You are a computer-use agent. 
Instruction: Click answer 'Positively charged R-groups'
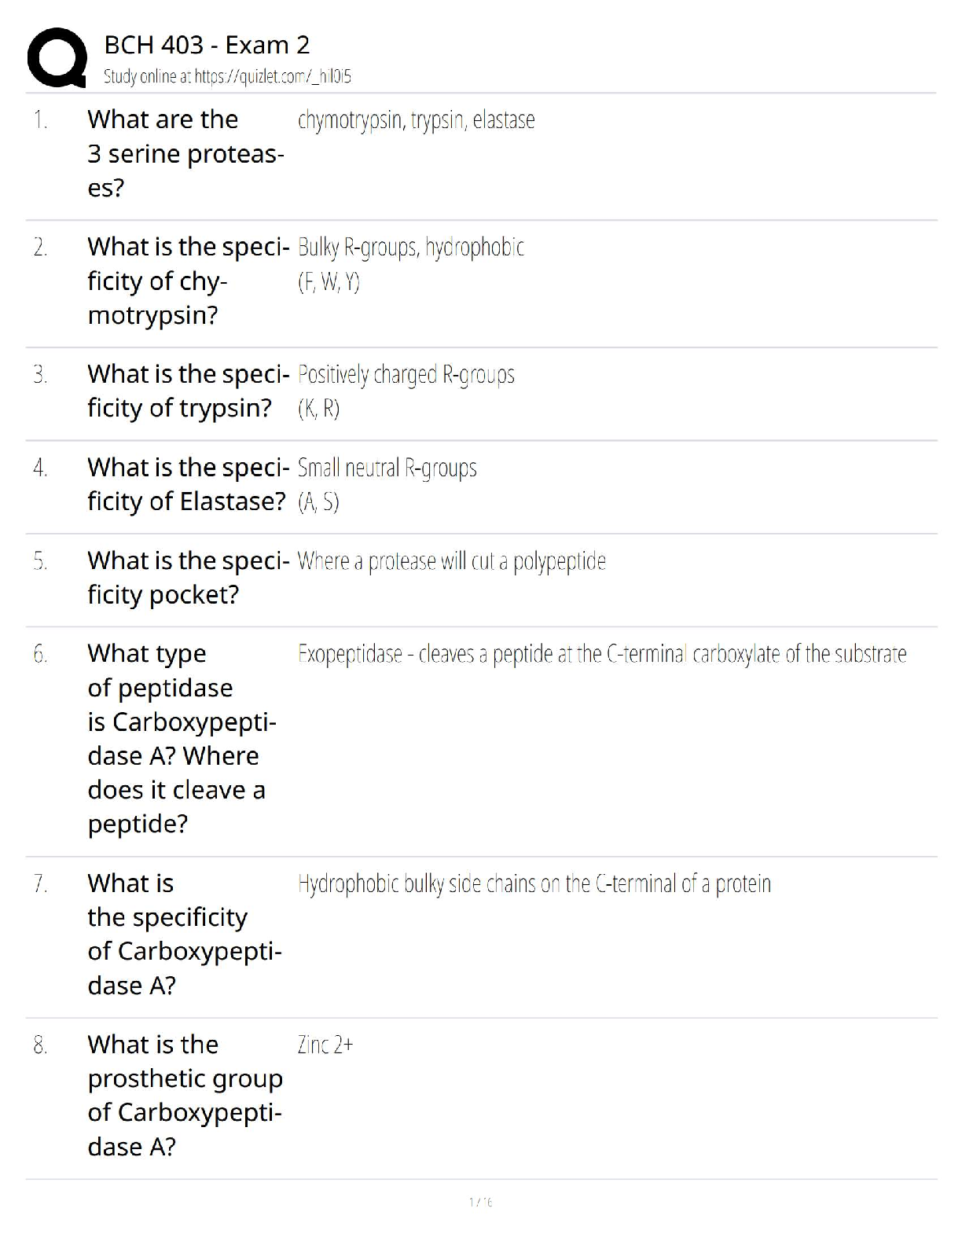tap(406, 375)
